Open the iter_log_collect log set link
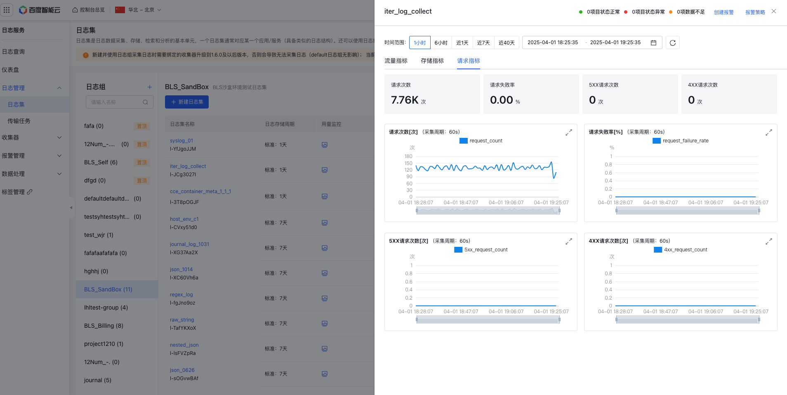The image size is (787, 395). click(188, 166)
